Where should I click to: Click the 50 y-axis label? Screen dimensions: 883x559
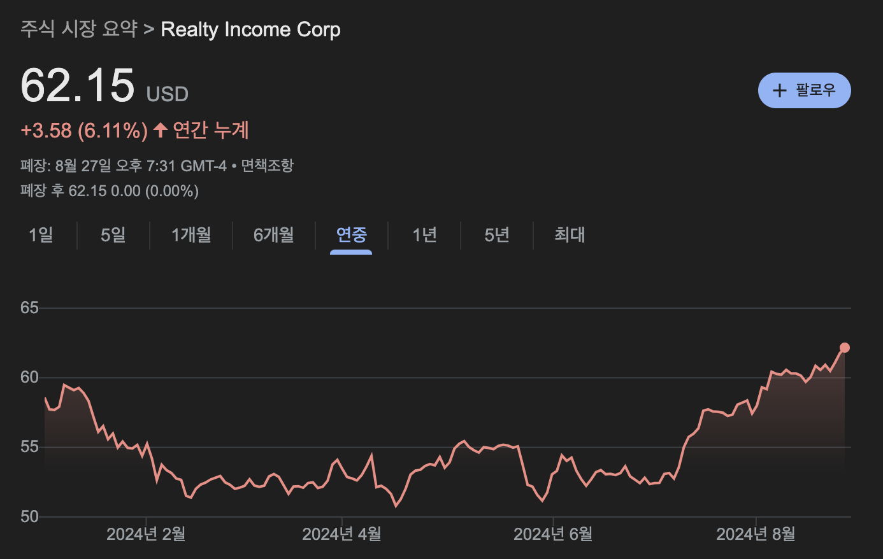(29, 516)
